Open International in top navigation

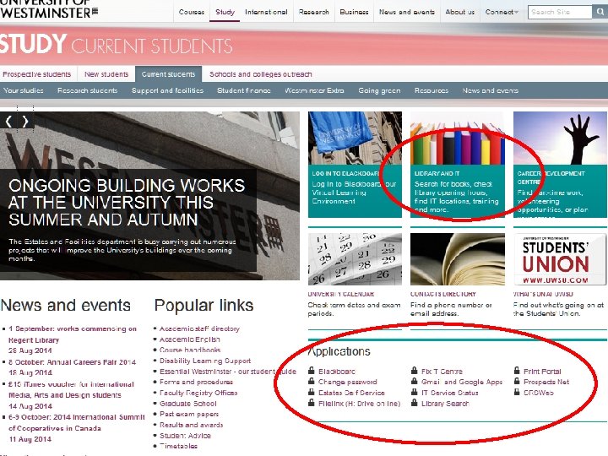[x=266, y=12]
